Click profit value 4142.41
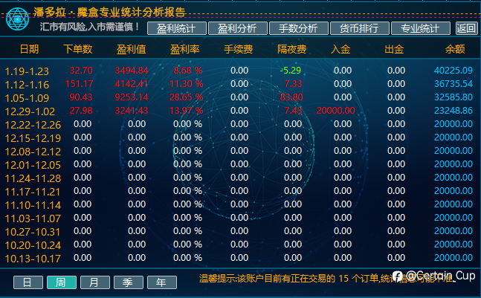The height and width of the screenshot is (298, 481). click(132, 84)
